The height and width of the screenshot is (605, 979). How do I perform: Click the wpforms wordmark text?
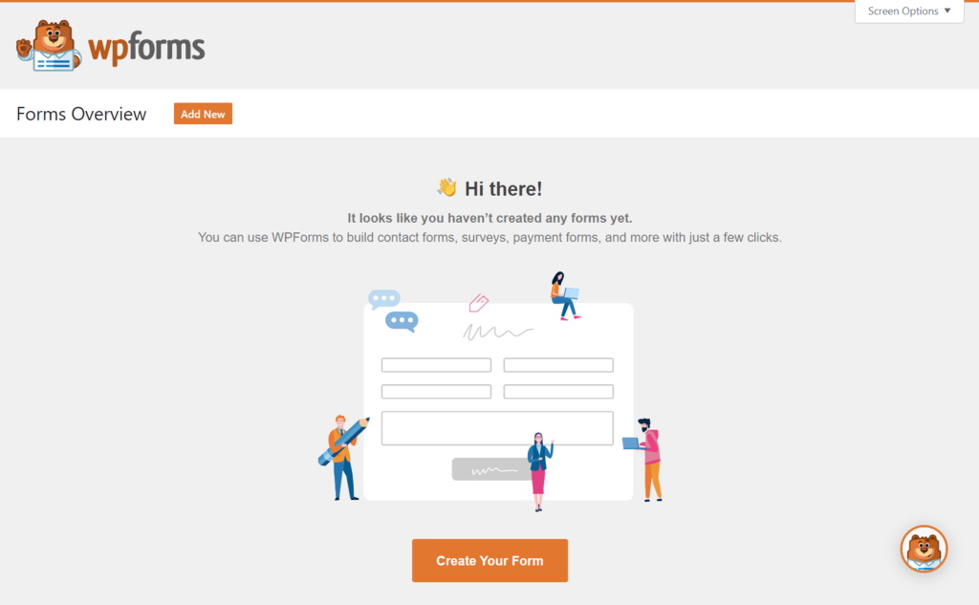(146, 48)
